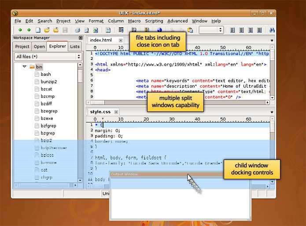This screenshot has width=306, height=226.
Task: Open tab list arrow in index.html pane
Action: tap(272, 41)
